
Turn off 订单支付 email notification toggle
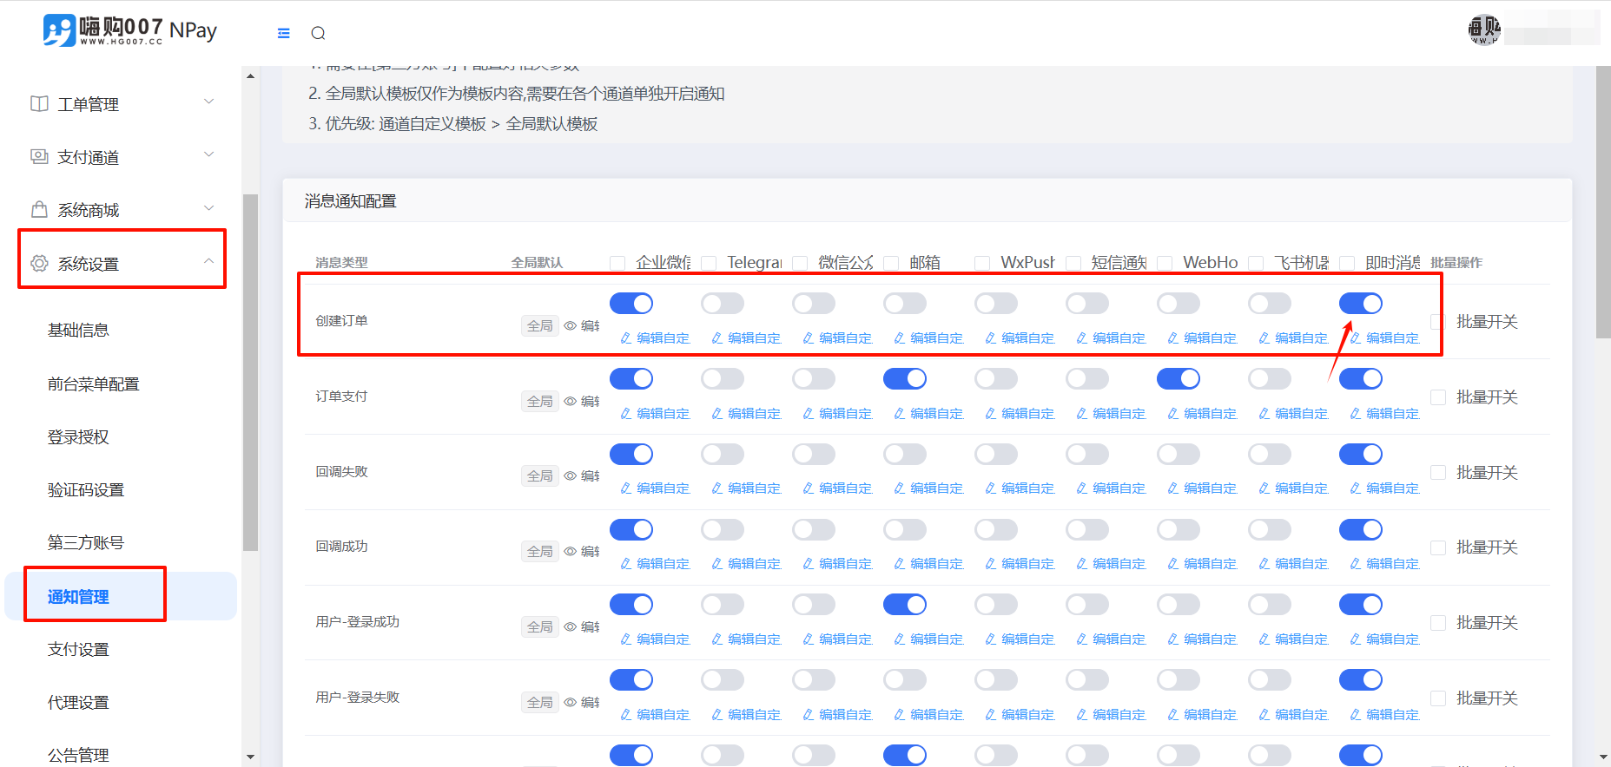(905, 379)
